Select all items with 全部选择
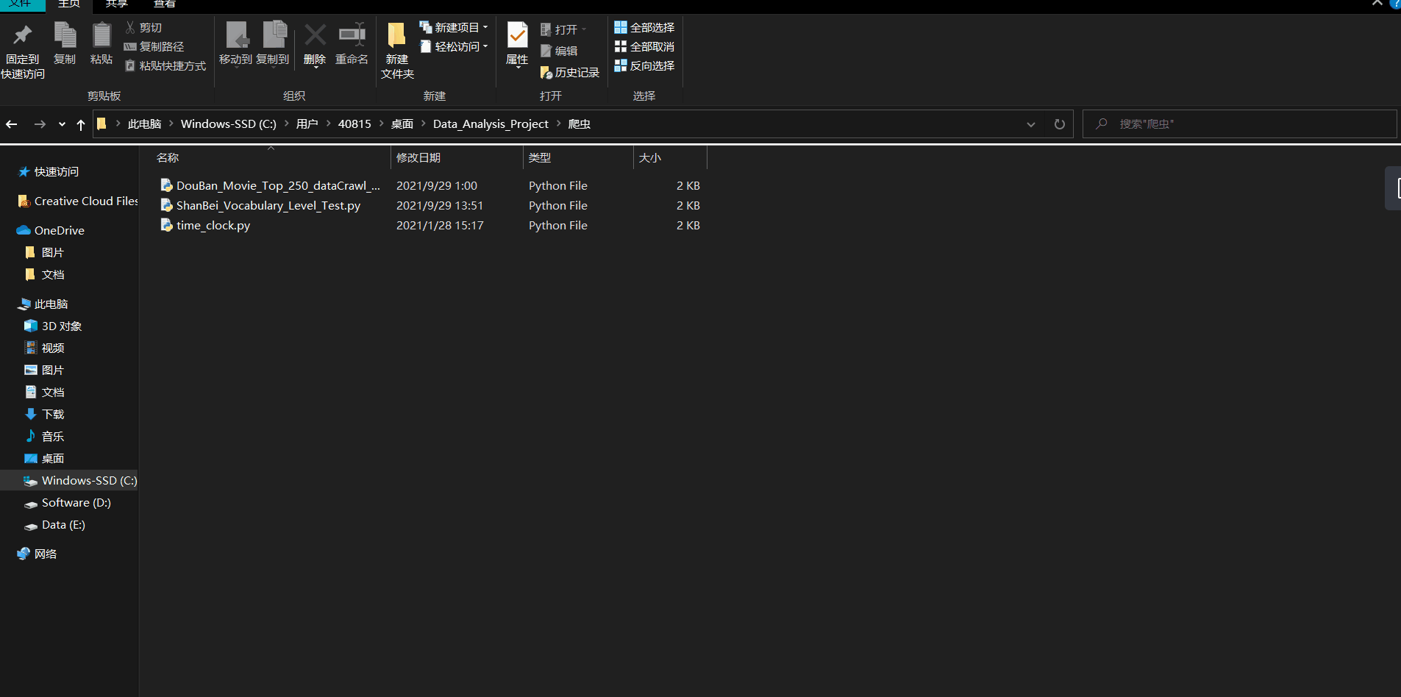The image size is (1401, 697). [644, 27]
